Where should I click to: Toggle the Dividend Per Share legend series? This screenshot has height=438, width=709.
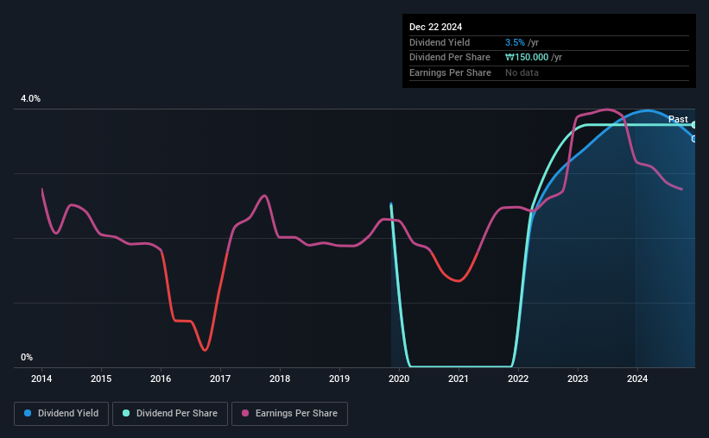pos(170,414)
